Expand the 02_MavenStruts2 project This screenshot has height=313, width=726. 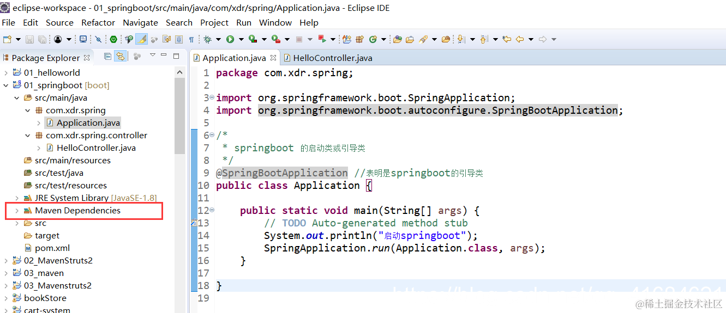click(x=6, y=261)
